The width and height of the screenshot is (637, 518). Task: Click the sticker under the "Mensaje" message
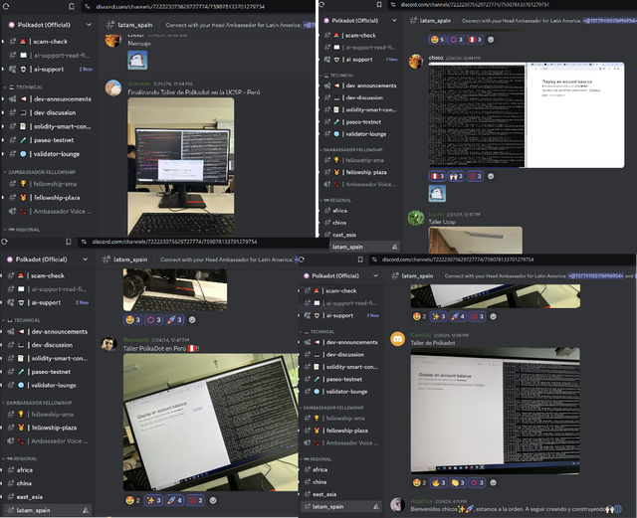[136, 62]
